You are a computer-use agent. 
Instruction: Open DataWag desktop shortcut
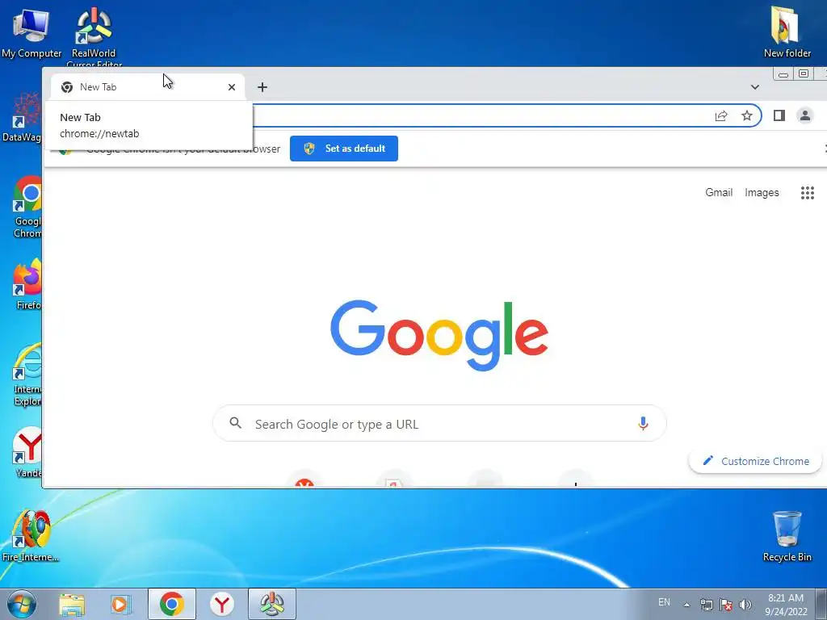[x=22, y=117]
